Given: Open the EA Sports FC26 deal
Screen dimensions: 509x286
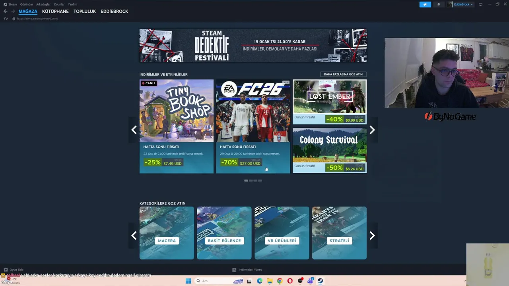Looking at the screenshot, I should [253, 126].
